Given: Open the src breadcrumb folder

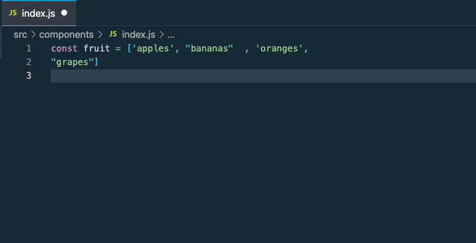Looking at the screenshot, I should tap(20, 35).
